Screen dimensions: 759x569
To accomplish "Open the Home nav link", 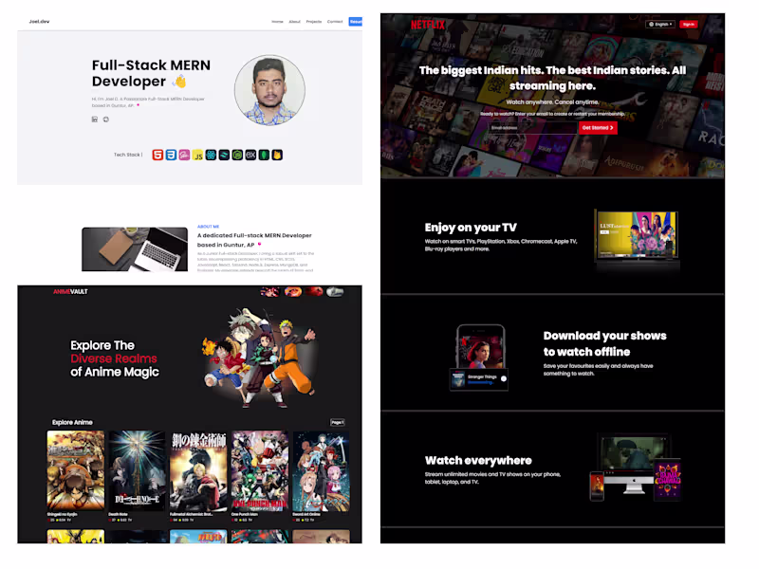I will point(277,22).
